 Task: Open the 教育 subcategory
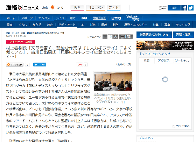pos(50,25)
